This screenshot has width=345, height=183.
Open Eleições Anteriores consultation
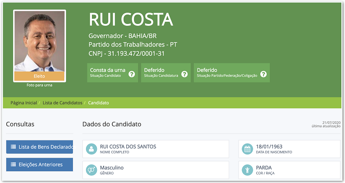tap(39, 164)
